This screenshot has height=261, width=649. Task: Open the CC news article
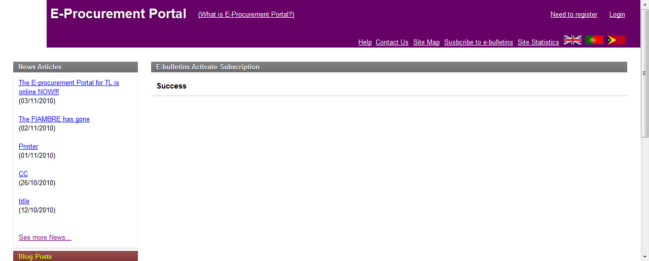23,174
